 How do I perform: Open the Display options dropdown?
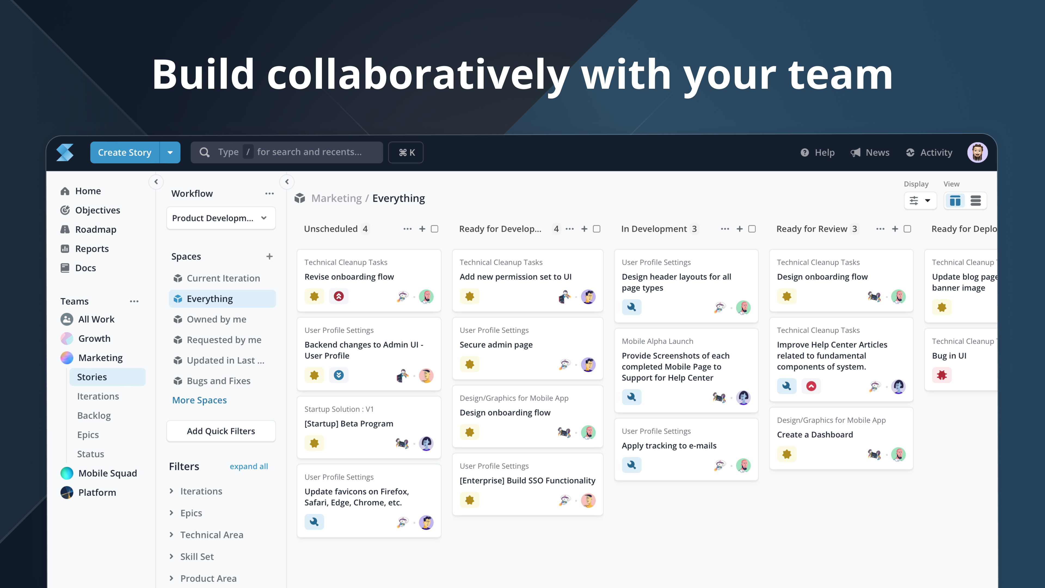[x=920, y=200]
